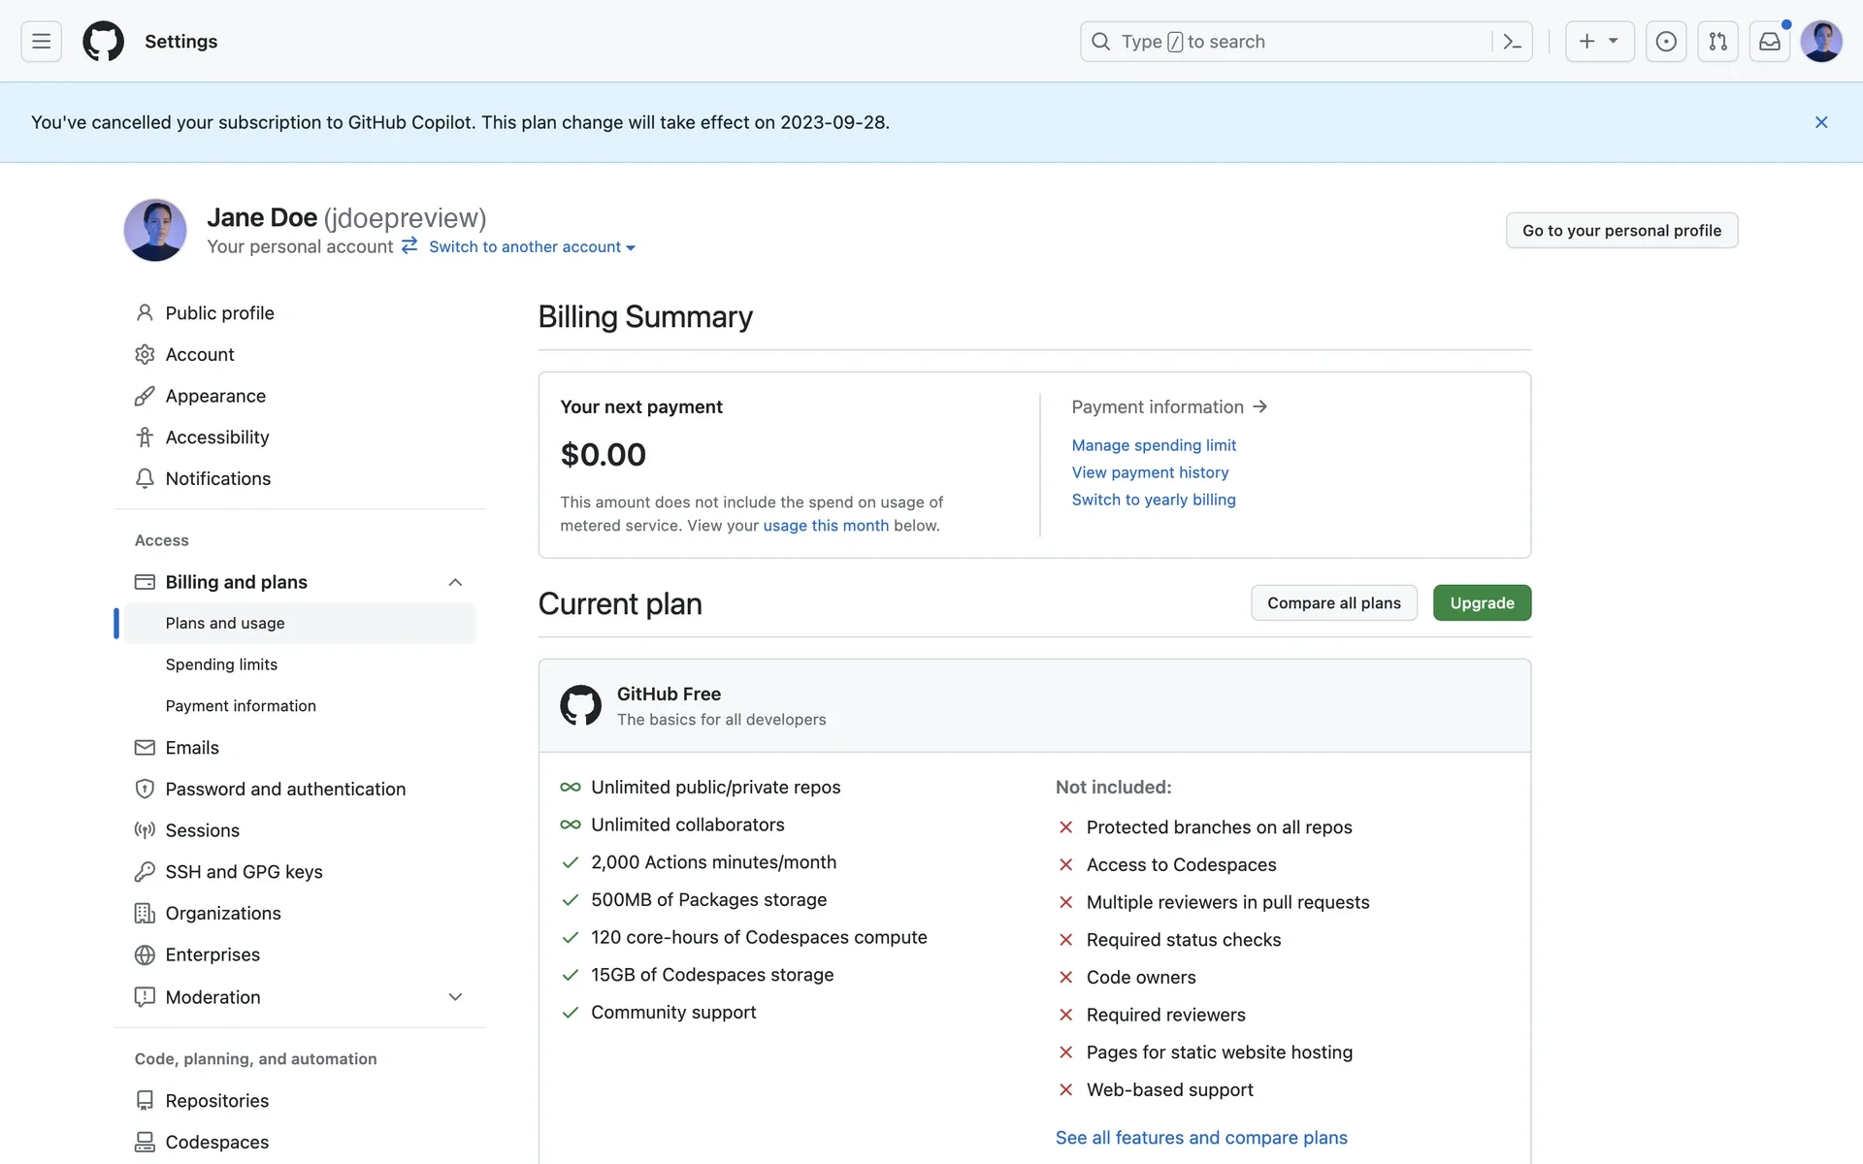The height and width of the screenshot is (1164, 1863).
Task: Click the Organizations building icon
Action: (x=145, y=914)
